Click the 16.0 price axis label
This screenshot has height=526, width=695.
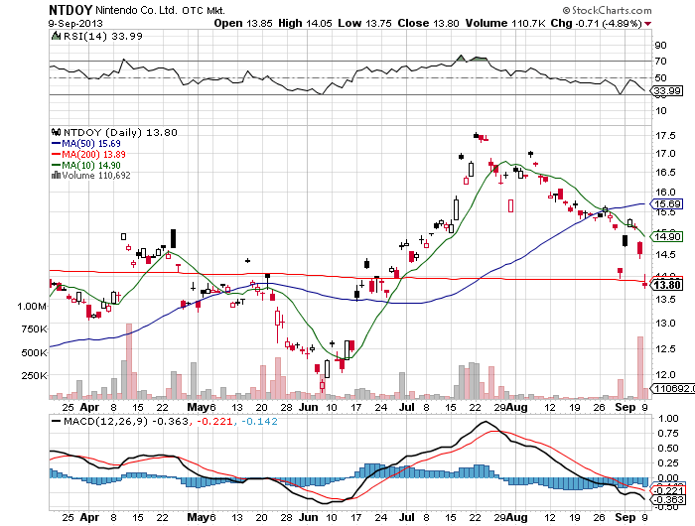tap(665, 193)
